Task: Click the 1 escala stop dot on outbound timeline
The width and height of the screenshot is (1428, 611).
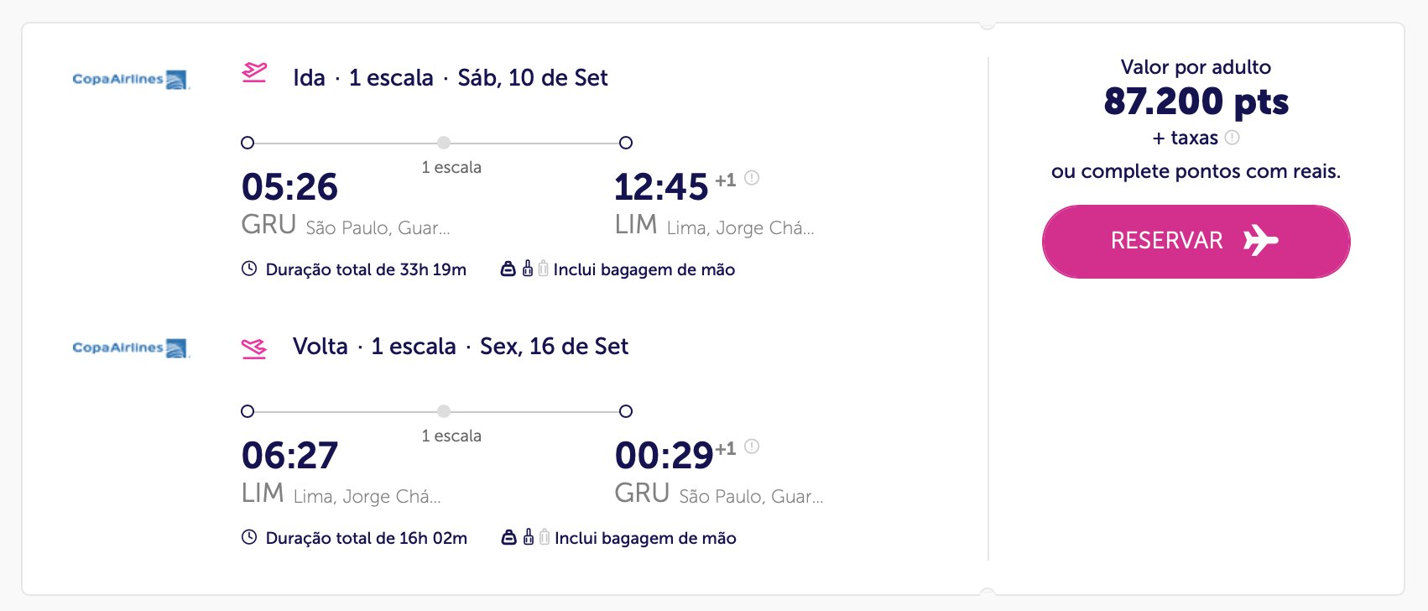Action: click(444, 143)
